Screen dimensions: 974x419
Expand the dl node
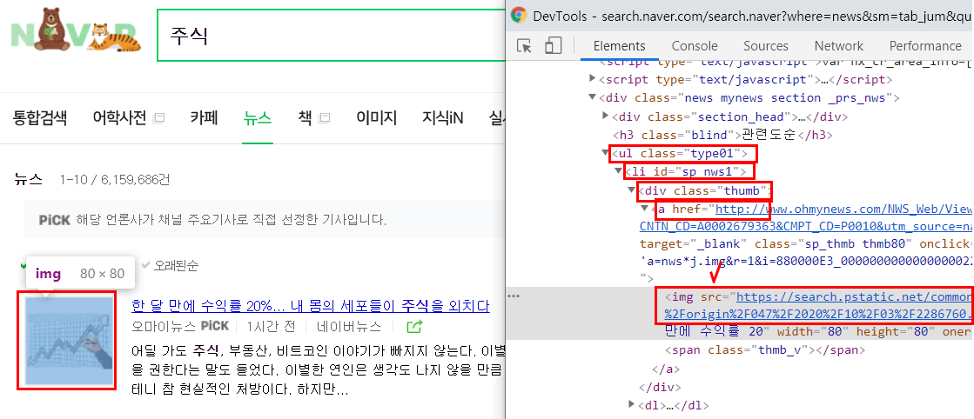pos(632,405)
